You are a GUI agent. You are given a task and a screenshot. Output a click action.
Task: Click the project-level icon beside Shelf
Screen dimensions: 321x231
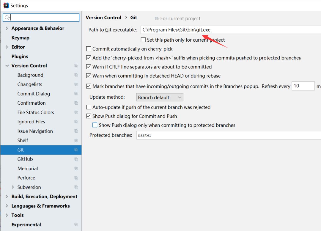(76, 141)
